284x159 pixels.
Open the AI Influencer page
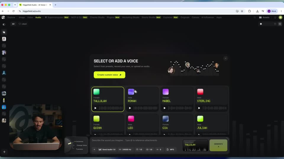pyautogui.click(x=208, y=17)
